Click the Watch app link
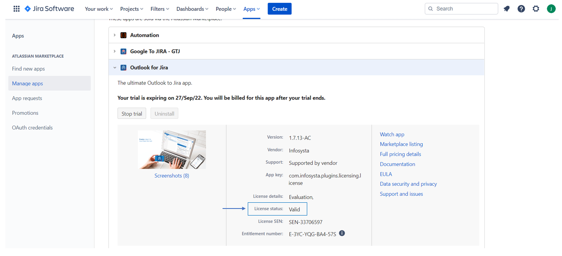Image resolution: width=562 pixels, height=256 pixels. point(392,134)
